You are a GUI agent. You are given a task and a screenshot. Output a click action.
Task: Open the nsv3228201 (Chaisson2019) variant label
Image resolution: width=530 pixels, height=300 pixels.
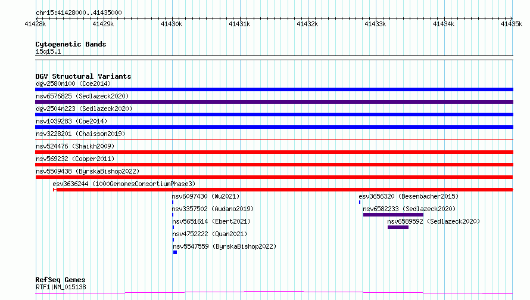(x=80, y=134)
